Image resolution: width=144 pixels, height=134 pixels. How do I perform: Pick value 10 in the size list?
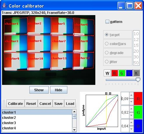coord(136,34)
